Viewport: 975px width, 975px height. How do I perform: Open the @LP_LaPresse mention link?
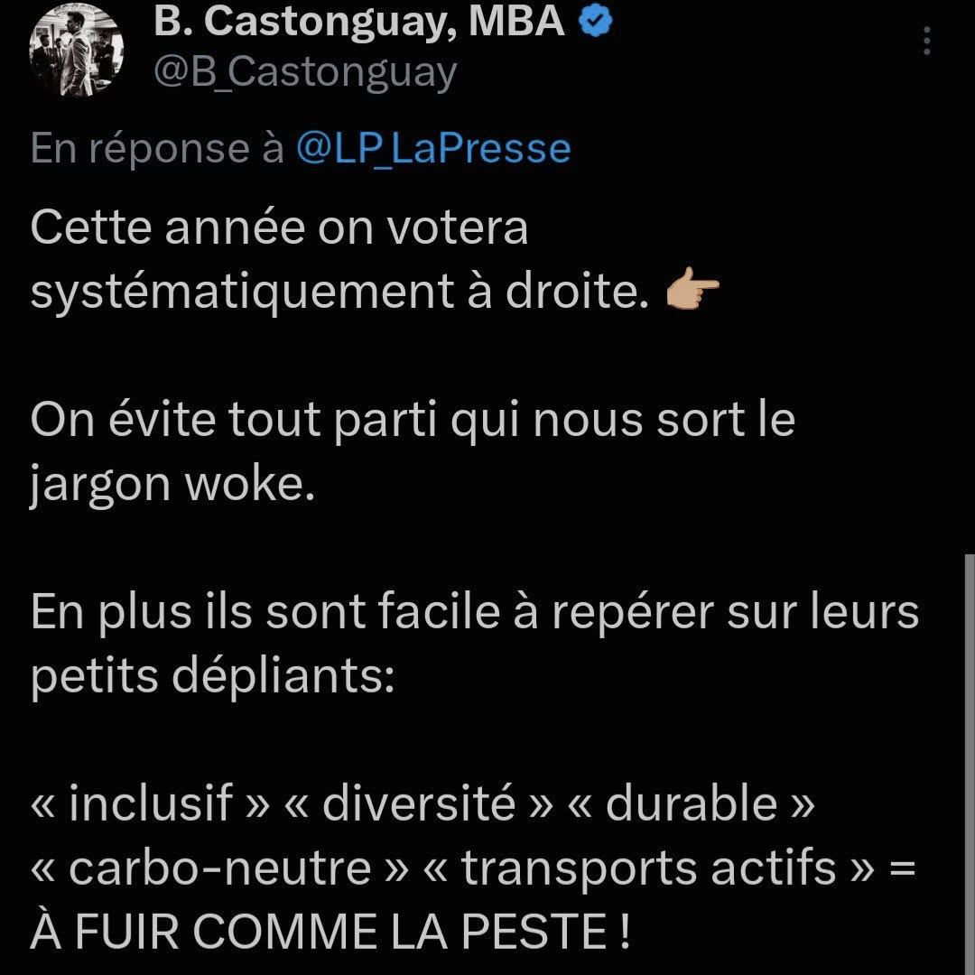pos(433,148)
